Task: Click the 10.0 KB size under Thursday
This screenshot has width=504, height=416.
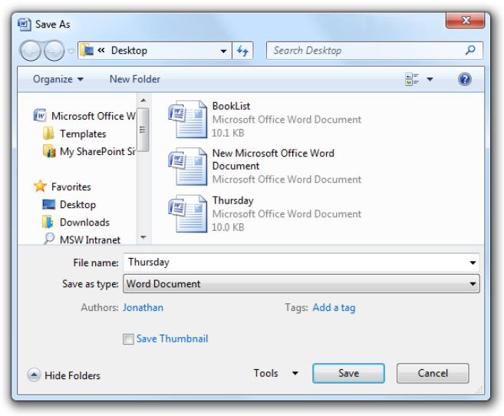Action: coord(228,227)
